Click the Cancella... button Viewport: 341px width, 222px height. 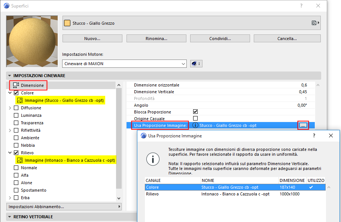point(287,39)
